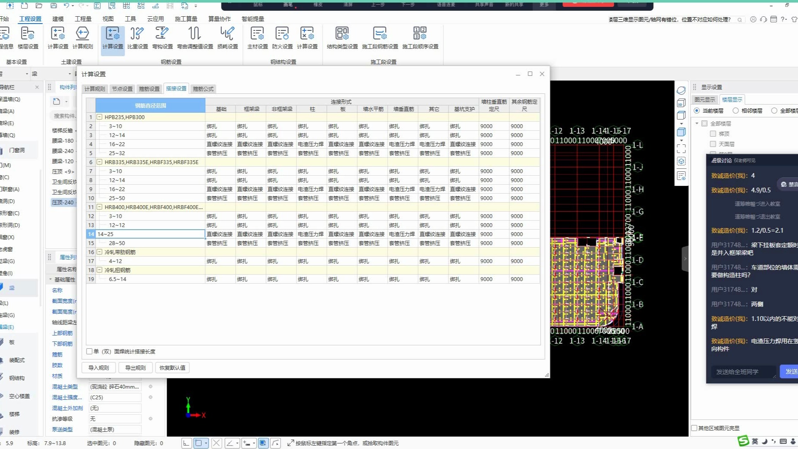The image size is (798, 449).
Task: Collapse the 全部楼层 tree in 显示设置
Action: click(697, 123)
